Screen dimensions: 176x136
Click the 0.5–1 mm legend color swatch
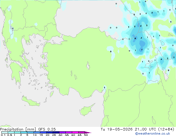[x=11, y=132]
